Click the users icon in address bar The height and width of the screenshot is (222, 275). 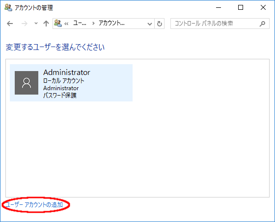tap(58, 24)
